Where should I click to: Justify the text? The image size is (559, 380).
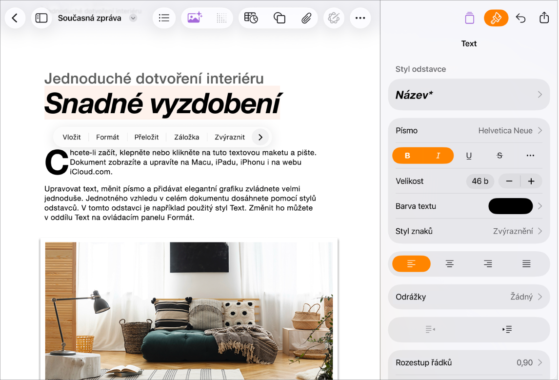(x=526, y=264)
